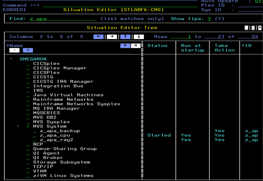Click the CICSTG tree item
The height and width of the screenshot is (181, 263).
click(43, 77)
